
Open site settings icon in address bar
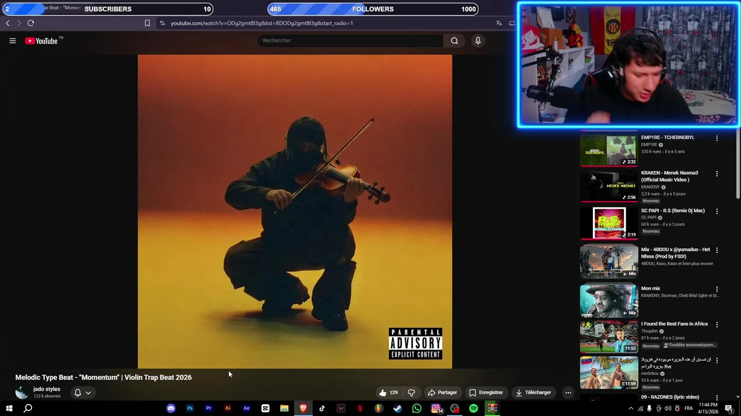(x=162, y=23)
